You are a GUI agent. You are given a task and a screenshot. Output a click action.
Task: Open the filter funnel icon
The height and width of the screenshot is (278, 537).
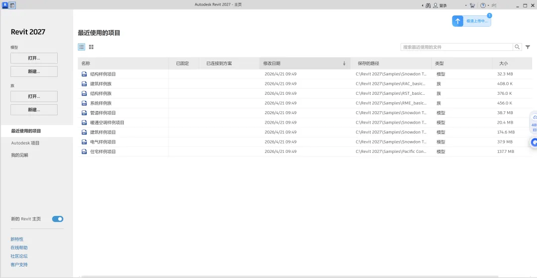528,47
